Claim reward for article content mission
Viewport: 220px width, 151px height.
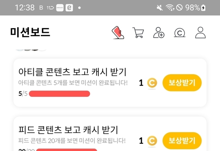(x=182, y=83)
